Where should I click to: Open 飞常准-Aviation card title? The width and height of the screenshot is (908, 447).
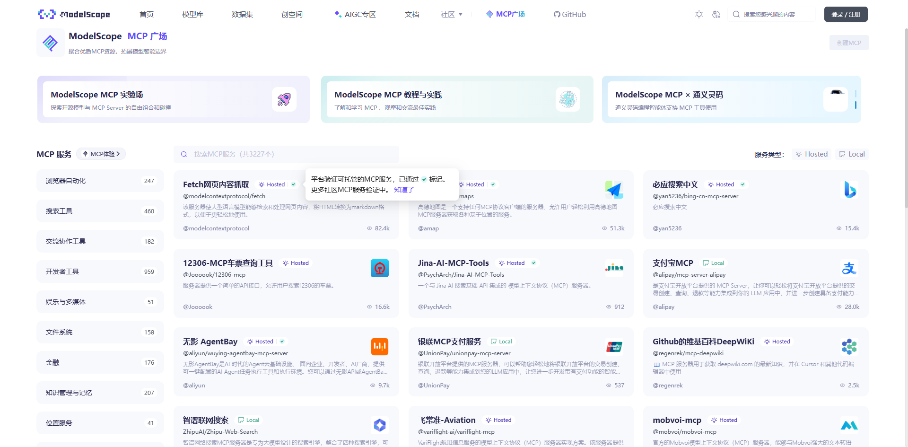click(446, 420)
